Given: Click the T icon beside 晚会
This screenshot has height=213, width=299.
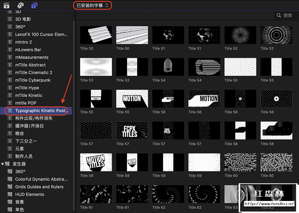Looking at the screenshot, I should (10, 133).
